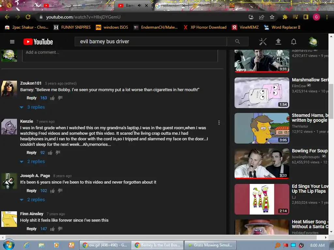Click the YouTube search box
The height and width of the screenshot is (250, 334).
click(151, 41)
